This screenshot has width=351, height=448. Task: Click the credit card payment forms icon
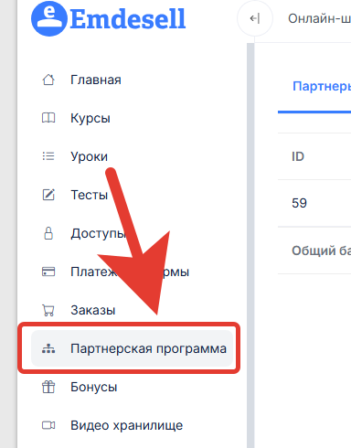point(48,272)
